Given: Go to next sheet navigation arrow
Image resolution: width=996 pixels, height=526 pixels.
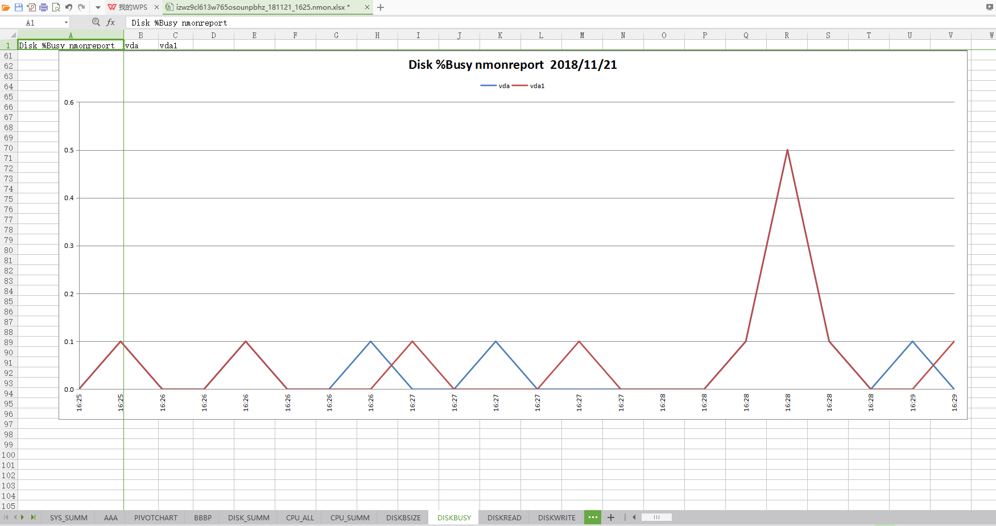Looking at the screenshot, I should [23, 517].
